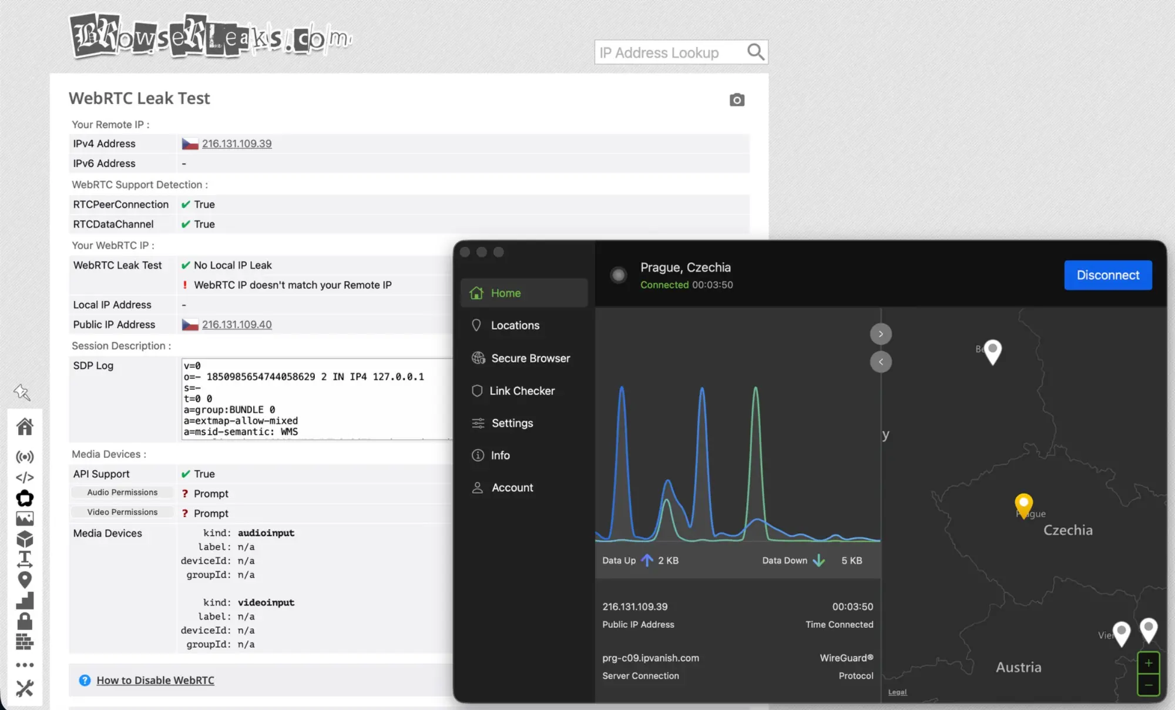Open the How to Disable WebRTC link
Screen dimensions: 1175x710
pos(155,680)
